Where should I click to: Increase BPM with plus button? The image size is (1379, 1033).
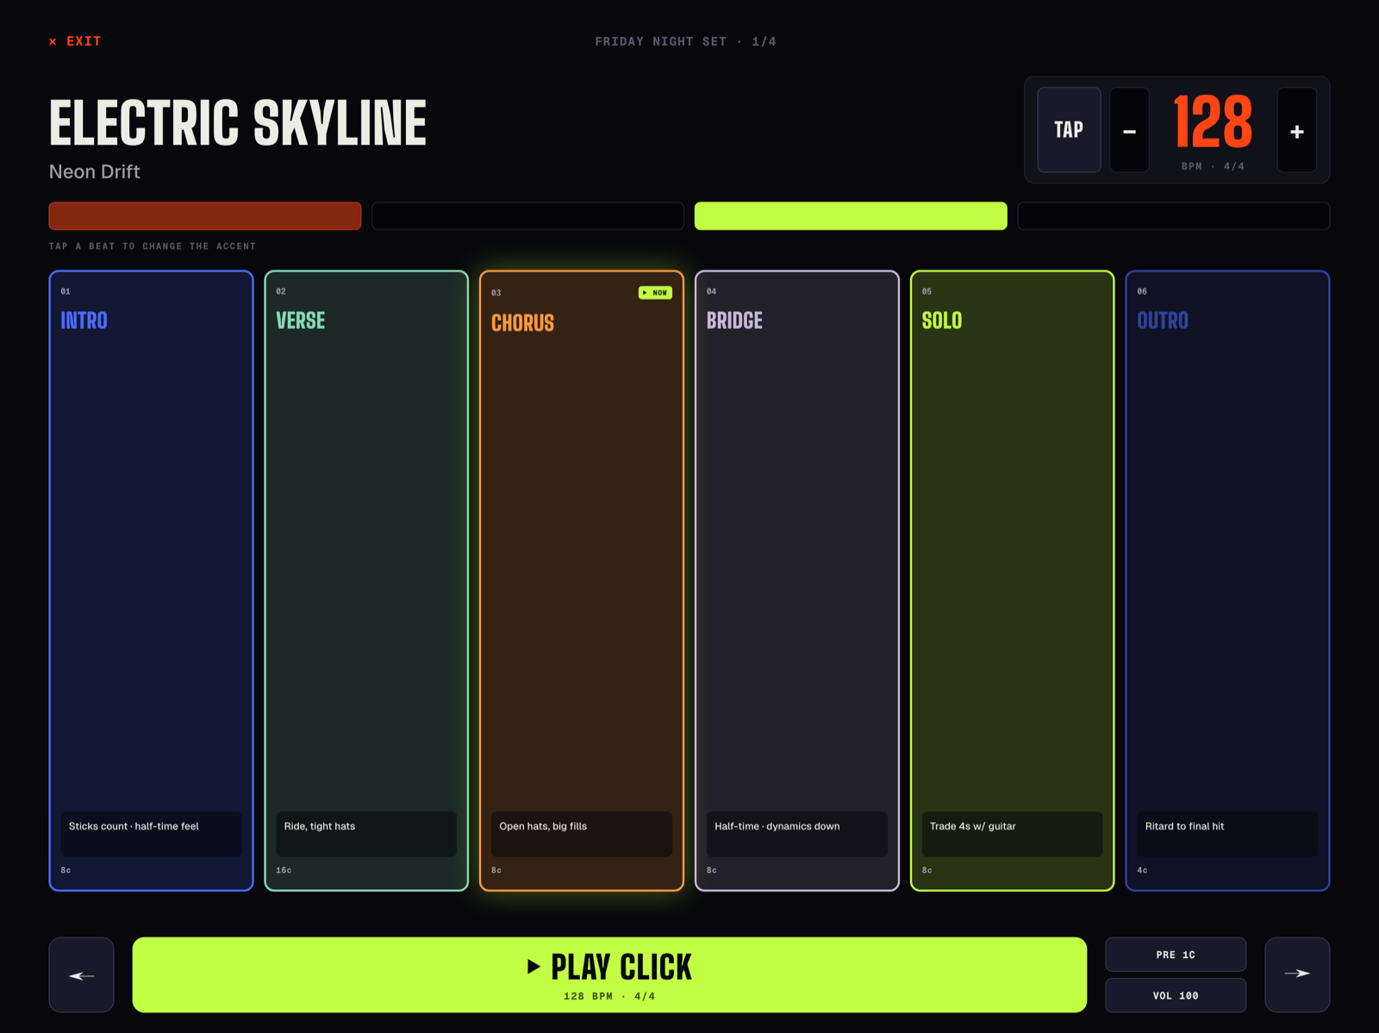[1296, 129]
